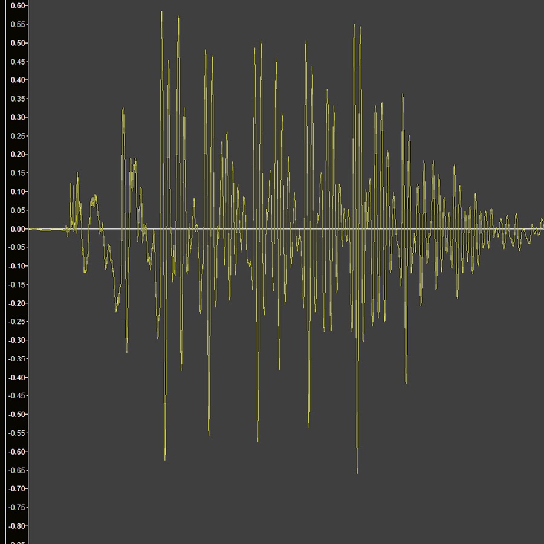Click the -0.20 amplitude ruler label
This screenshot has height=544, width=544.
coord(17,303)
